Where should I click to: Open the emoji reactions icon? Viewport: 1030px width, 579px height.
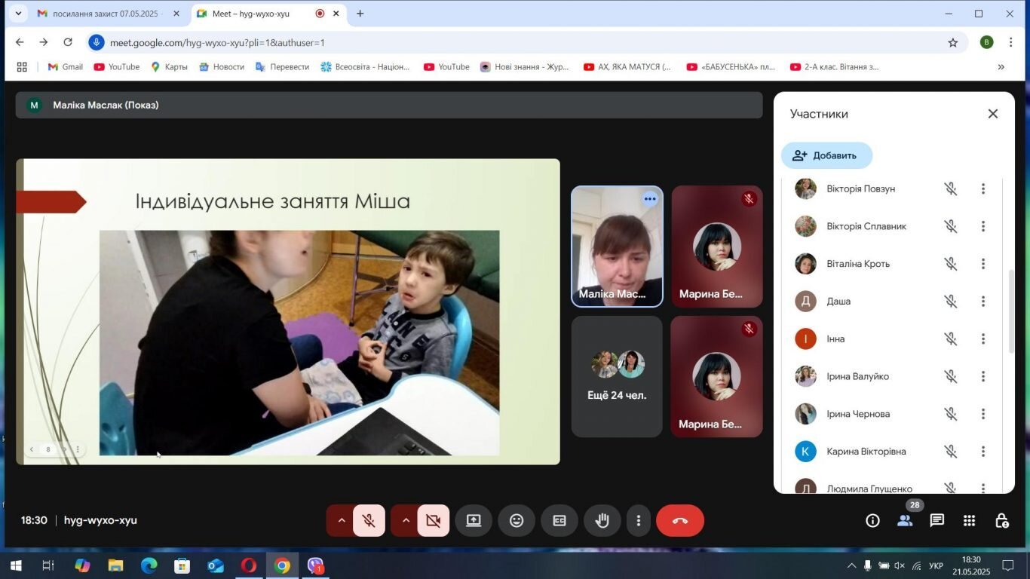click(517, 520)
